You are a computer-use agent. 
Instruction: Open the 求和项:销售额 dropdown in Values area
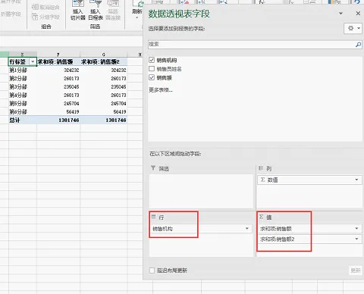[356, 229]
